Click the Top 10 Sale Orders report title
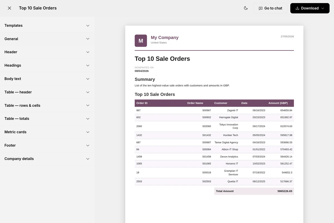 [x=162, y=59]
